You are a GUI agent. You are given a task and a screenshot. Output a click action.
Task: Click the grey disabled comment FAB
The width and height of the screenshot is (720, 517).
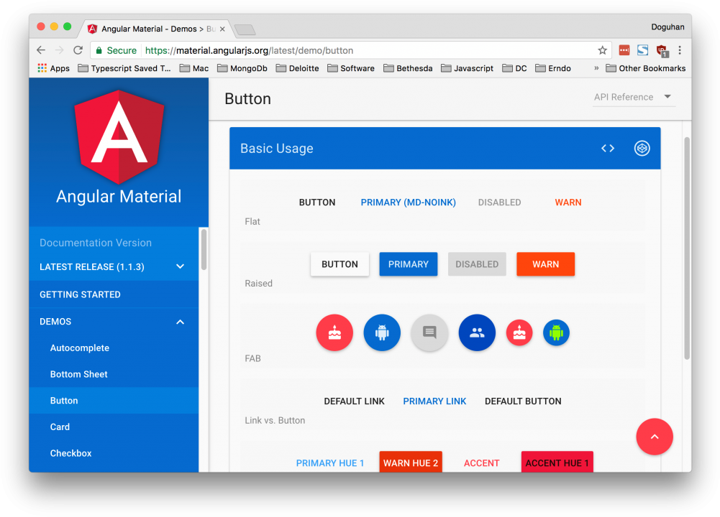click(x=429, y=332)
